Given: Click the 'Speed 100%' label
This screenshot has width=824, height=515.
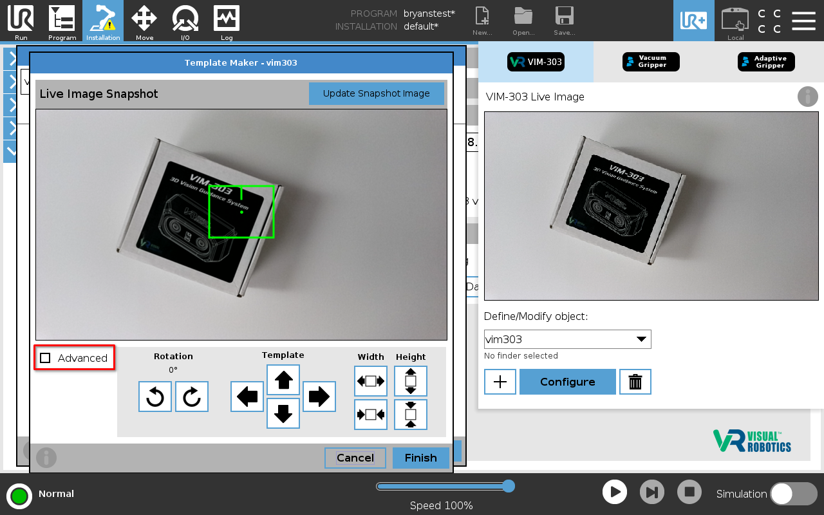Looking at the screenshot, I should [x=442, y=506].
